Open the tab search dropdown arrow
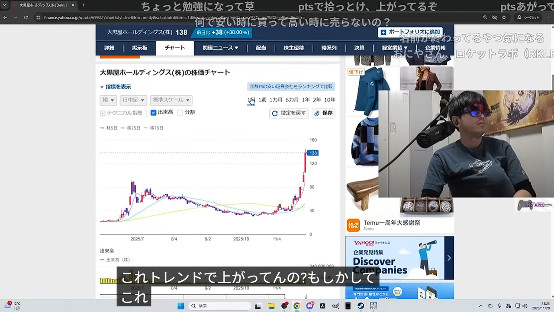The width and height of the screenshot is (554, 312). coord(4,5)
